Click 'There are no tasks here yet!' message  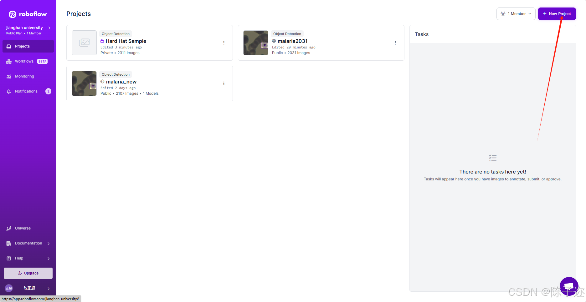(x=493, y=172)
